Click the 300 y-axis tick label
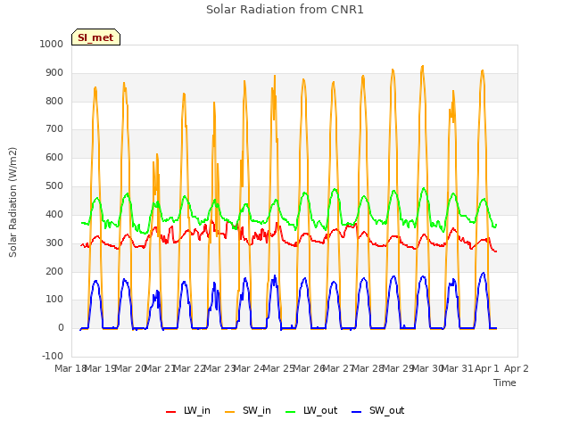The width and height of the screenshot is (571, 428). [54, 243]
